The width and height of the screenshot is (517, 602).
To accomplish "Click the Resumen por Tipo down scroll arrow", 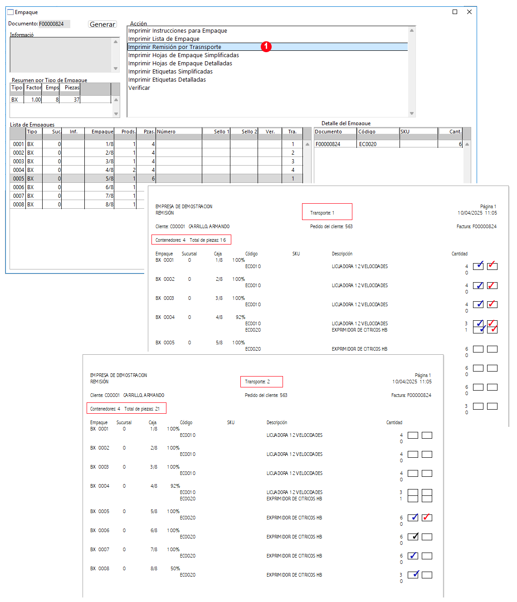I will click(116, 114).
